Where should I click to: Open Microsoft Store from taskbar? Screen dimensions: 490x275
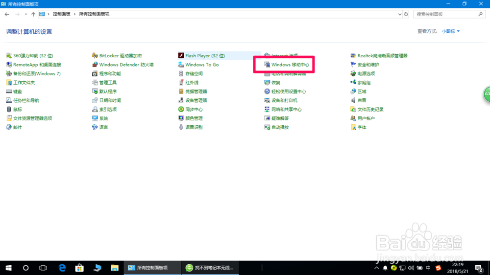(x=79, y=268)
